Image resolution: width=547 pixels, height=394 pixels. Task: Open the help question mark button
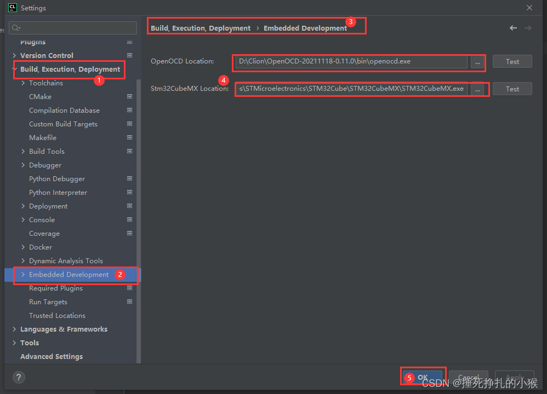click(x=19, y=377)
